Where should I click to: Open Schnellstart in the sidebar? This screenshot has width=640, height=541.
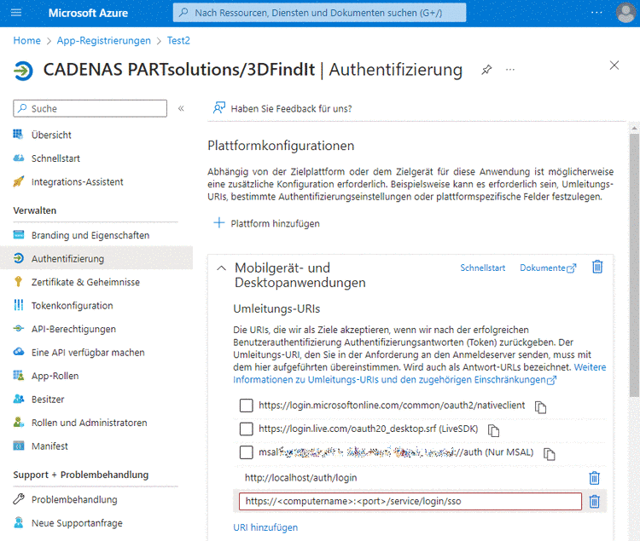[55, 158]
